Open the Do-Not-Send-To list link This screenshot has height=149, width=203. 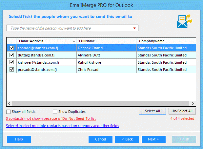(x=51, y=118)
